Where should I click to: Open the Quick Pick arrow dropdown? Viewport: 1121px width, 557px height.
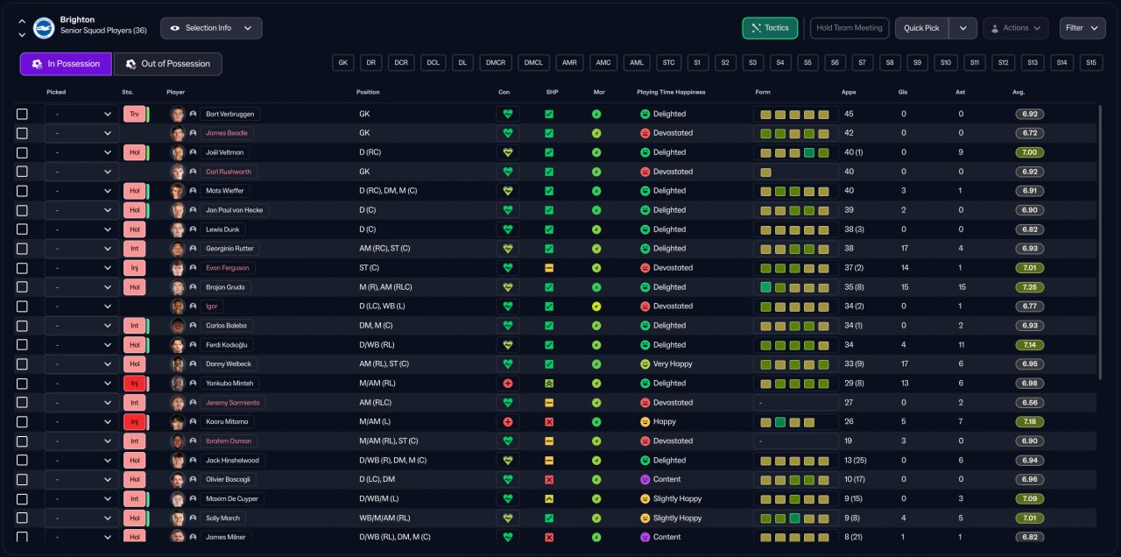(x=963, y=28)
